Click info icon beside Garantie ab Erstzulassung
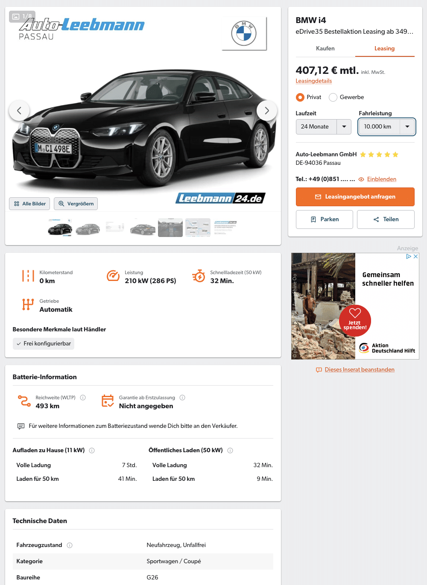This screenshot has width=427, height=585. 182,398
